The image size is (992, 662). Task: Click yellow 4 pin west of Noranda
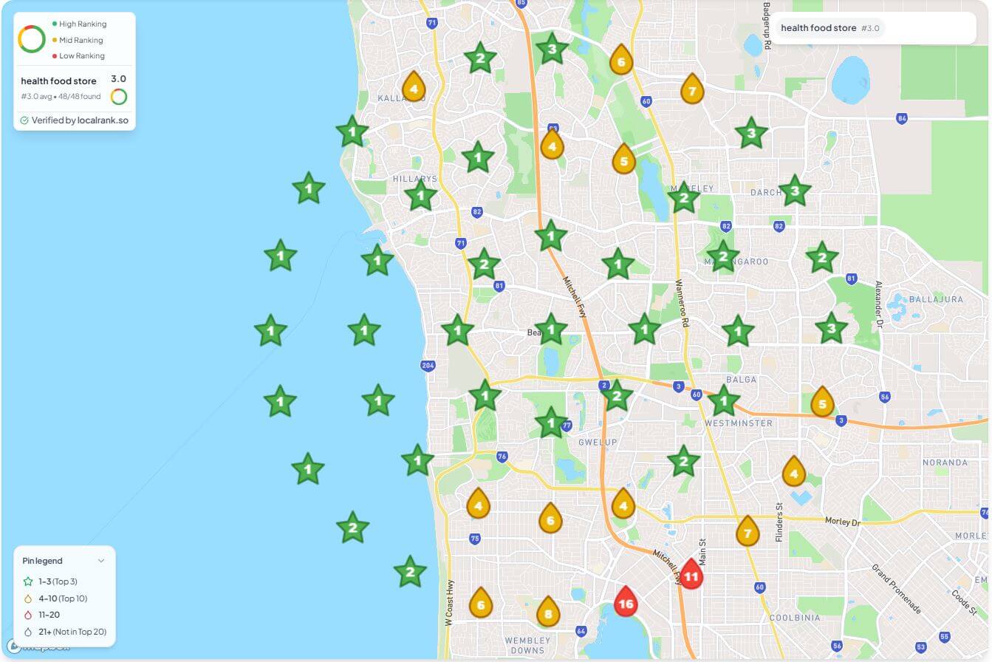[794, 471]
